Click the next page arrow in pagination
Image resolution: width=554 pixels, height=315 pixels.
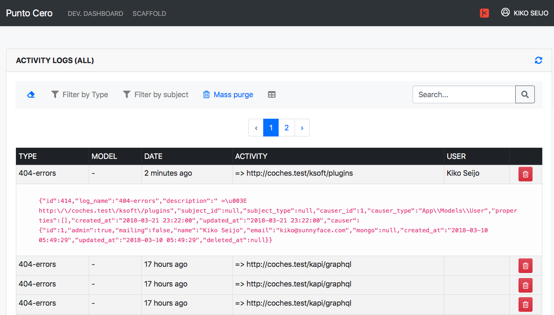[302, 128]
